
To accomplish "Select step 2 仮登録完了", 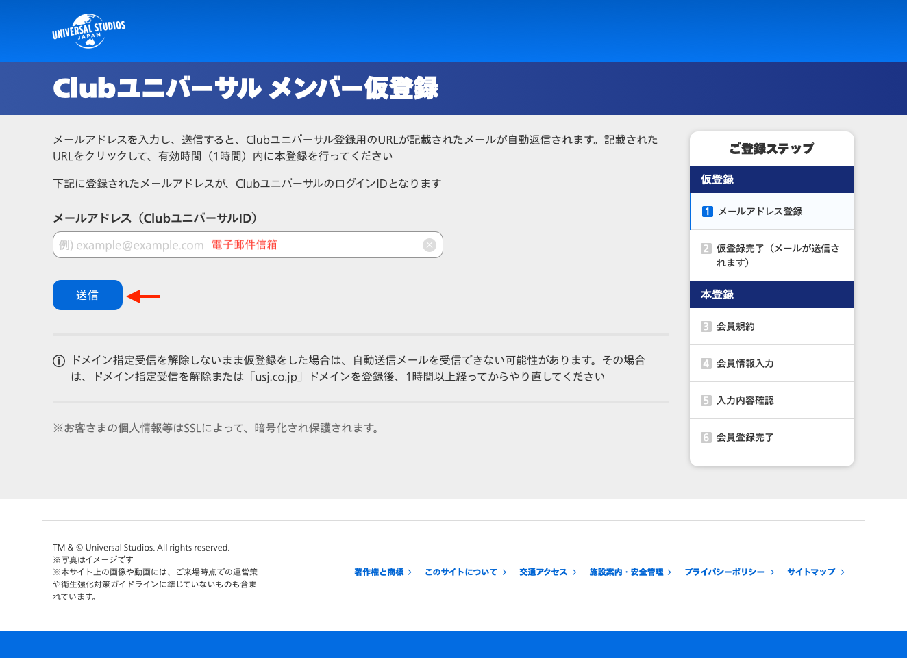I will click(x=772, y=255).
